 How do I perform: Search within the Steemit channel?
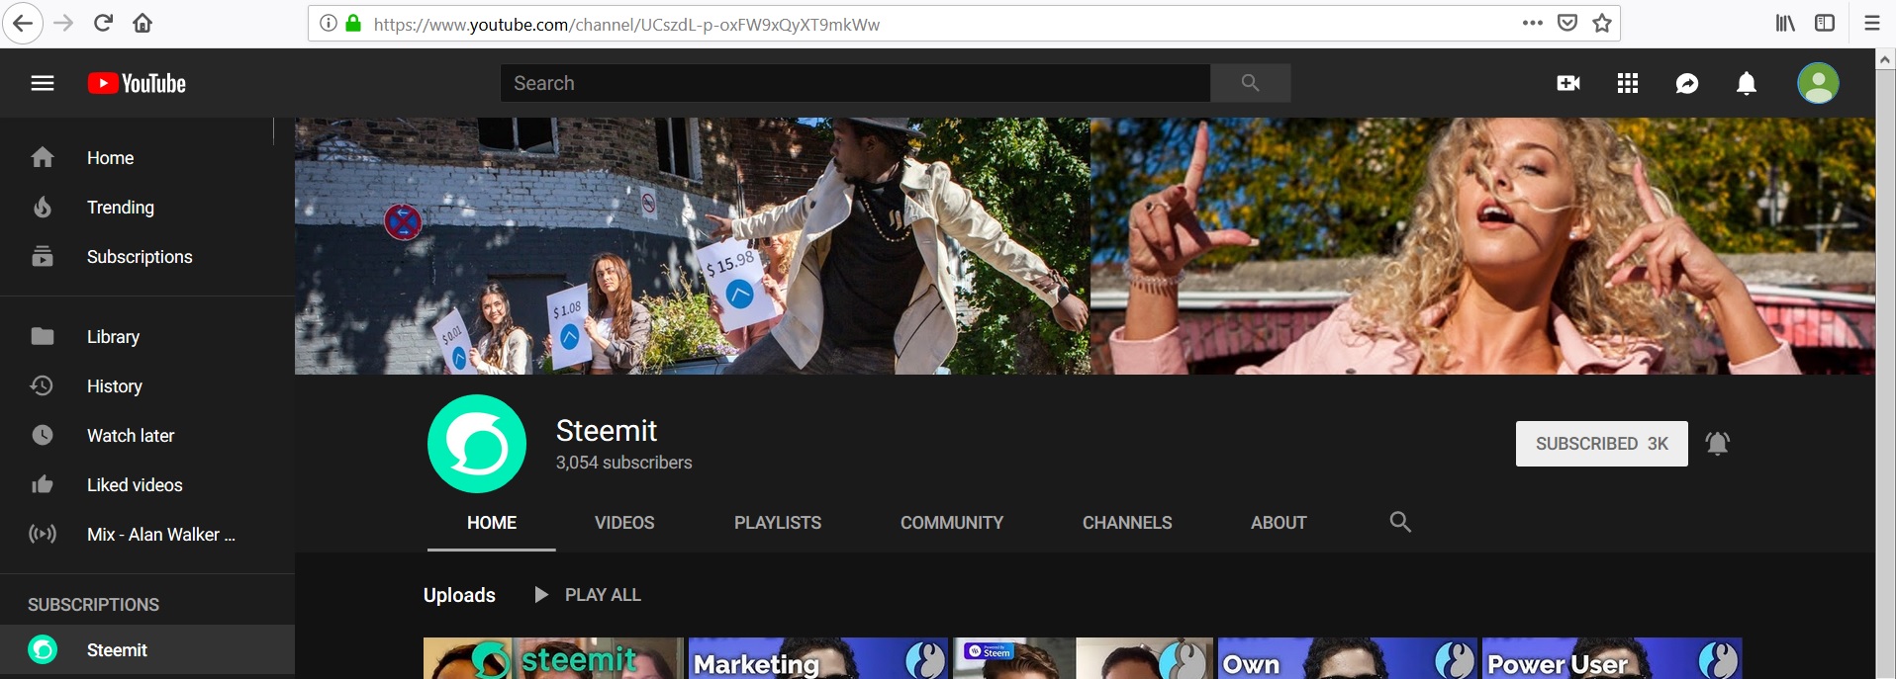[x=1400, y=522]
